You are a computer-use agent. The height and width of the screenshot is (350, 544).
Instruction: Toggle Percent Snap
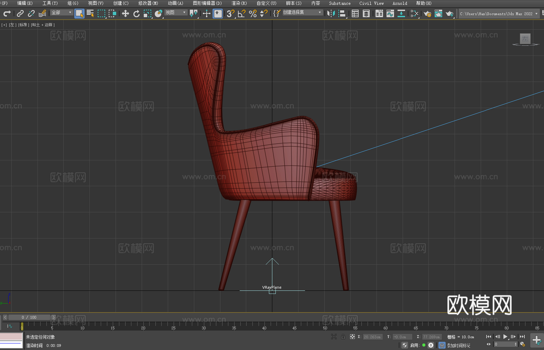tap(253, 13)
